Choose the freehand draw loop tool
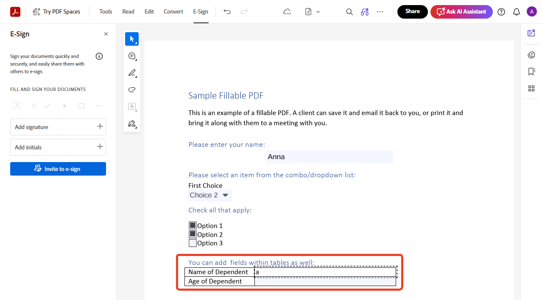 [x=132, y=90]
